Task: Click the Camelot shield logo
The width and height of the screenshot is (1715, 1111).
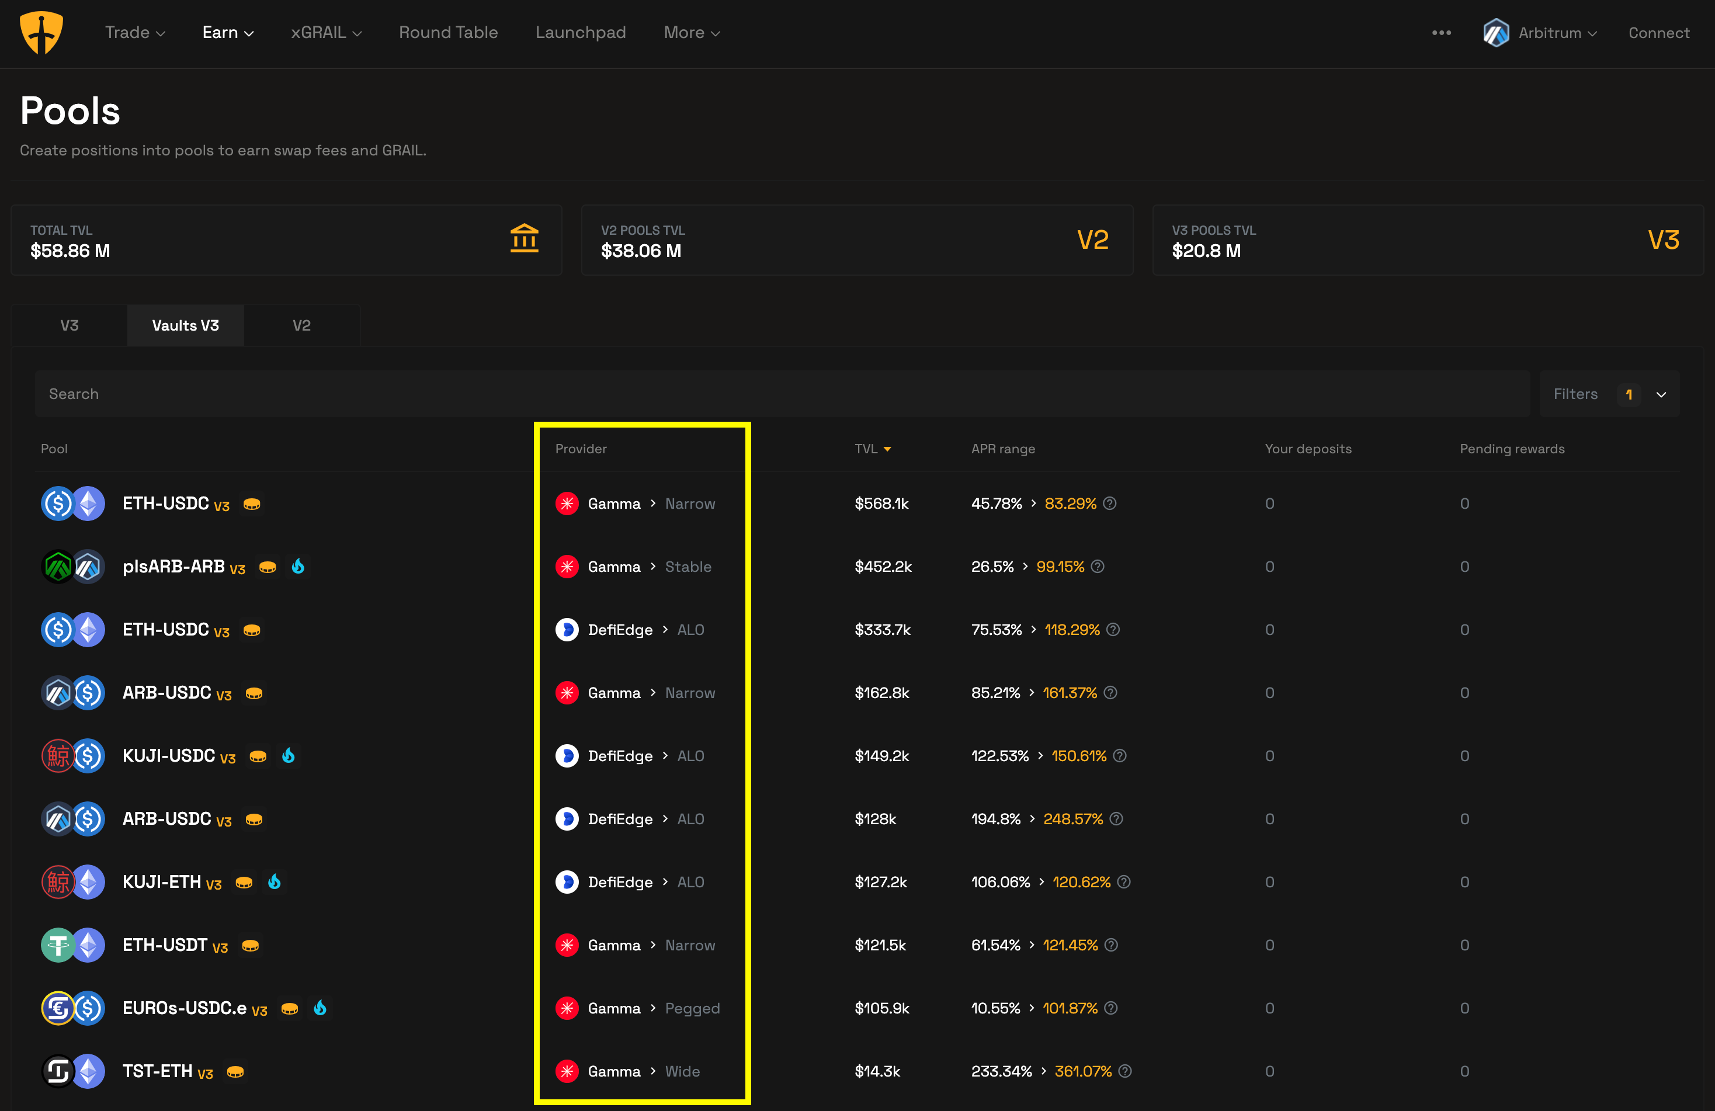Action: click(41, 33)
